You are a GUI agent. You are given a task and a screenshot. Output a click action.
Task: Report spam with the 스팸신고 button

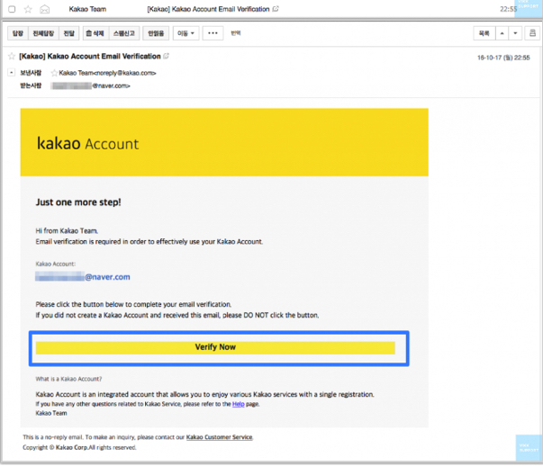coord(124,33)
